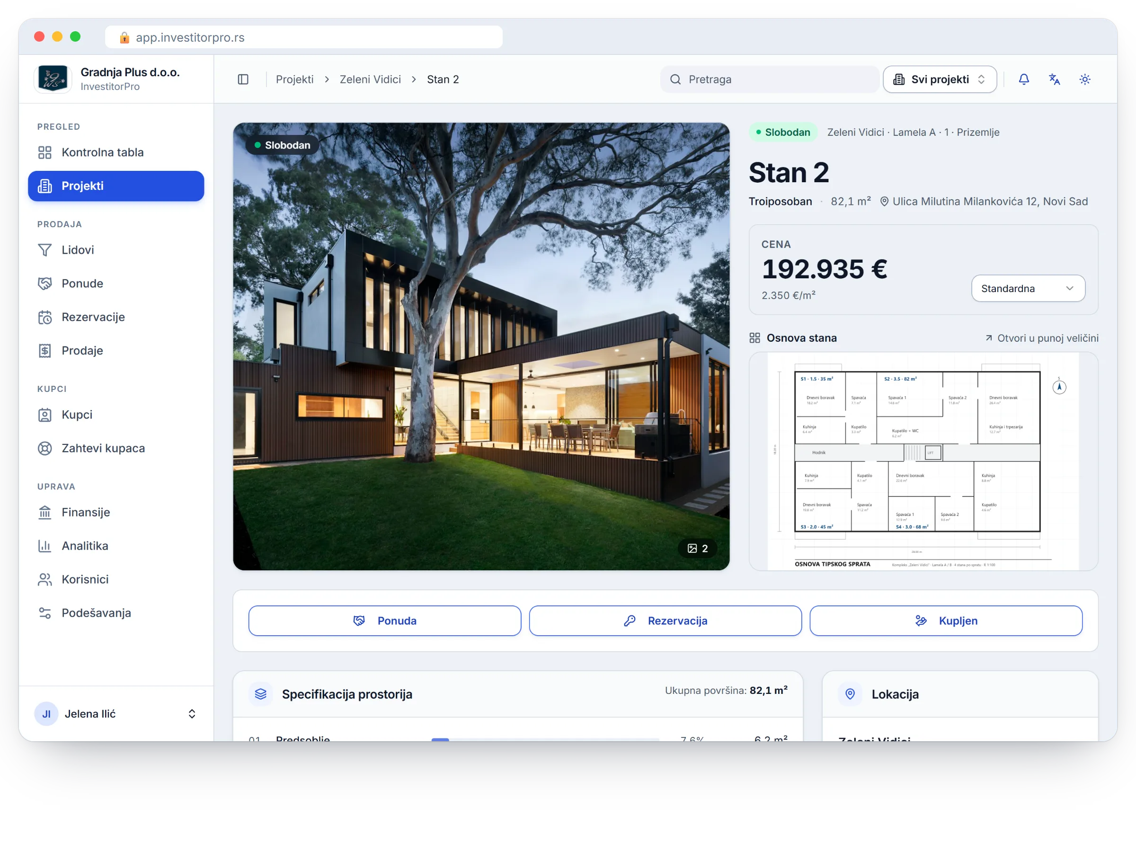Open Analitika page
The image size is (1136, 852).
tap(116, 546)
